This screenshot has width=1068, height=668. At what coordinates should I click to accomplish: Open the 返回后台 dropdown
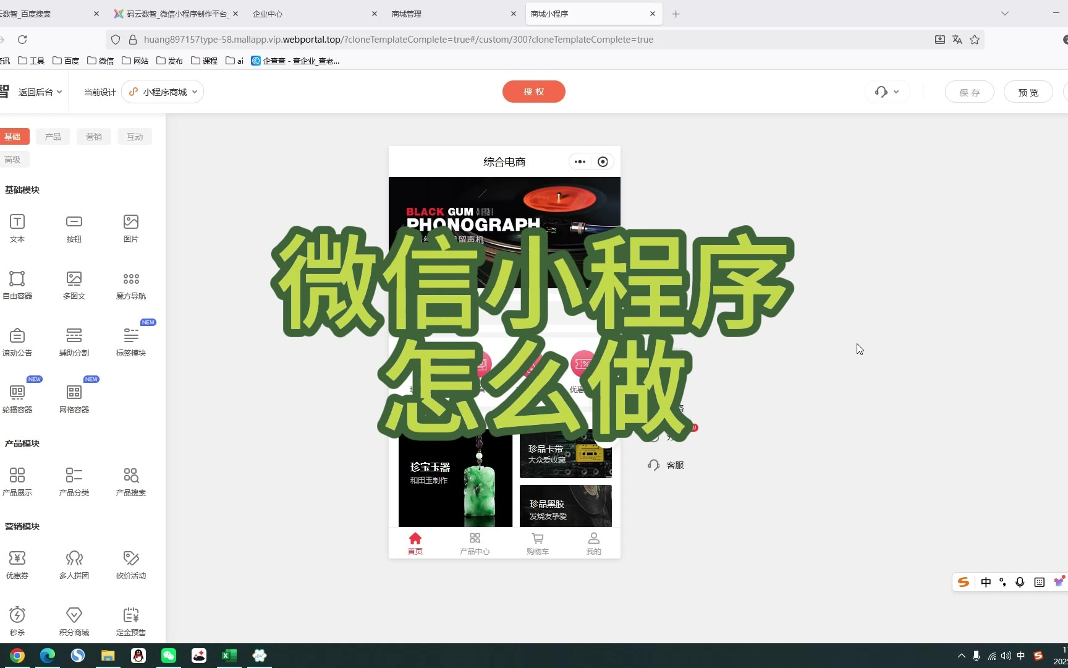tap(40, 92)
